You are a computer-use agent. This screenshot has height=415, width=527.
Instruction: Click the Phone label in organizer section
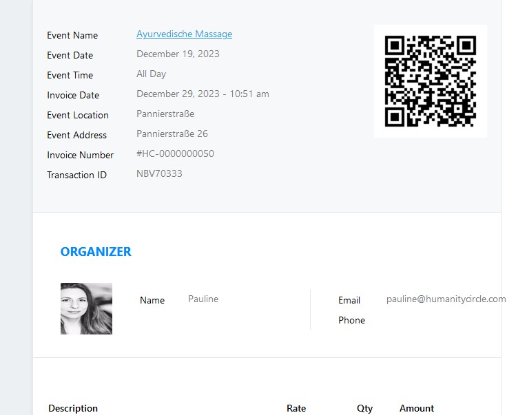pyautogui.click(x=351, y=320)
